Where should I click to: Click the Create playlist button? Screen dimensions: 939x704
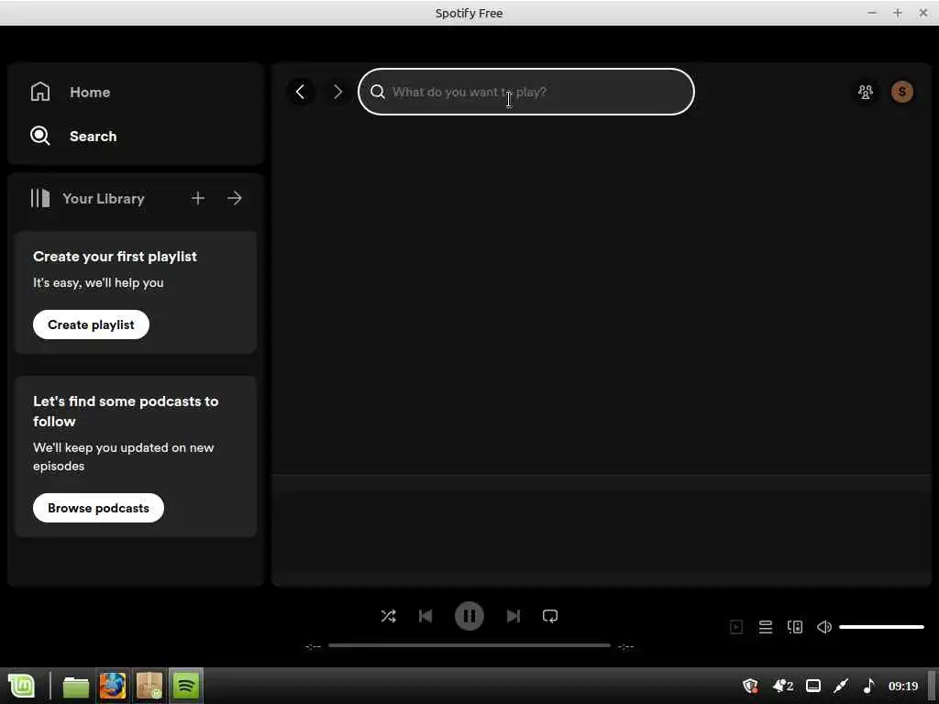pos(91,324)
